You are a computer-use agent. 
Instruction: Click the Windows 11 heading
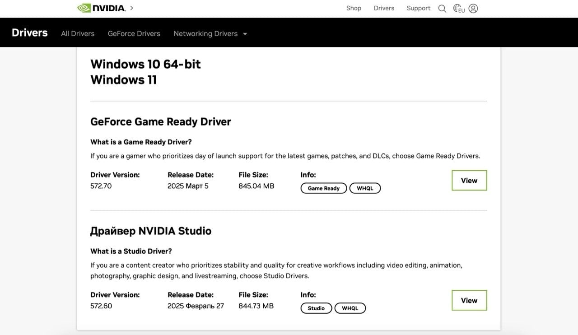point(123,80)
